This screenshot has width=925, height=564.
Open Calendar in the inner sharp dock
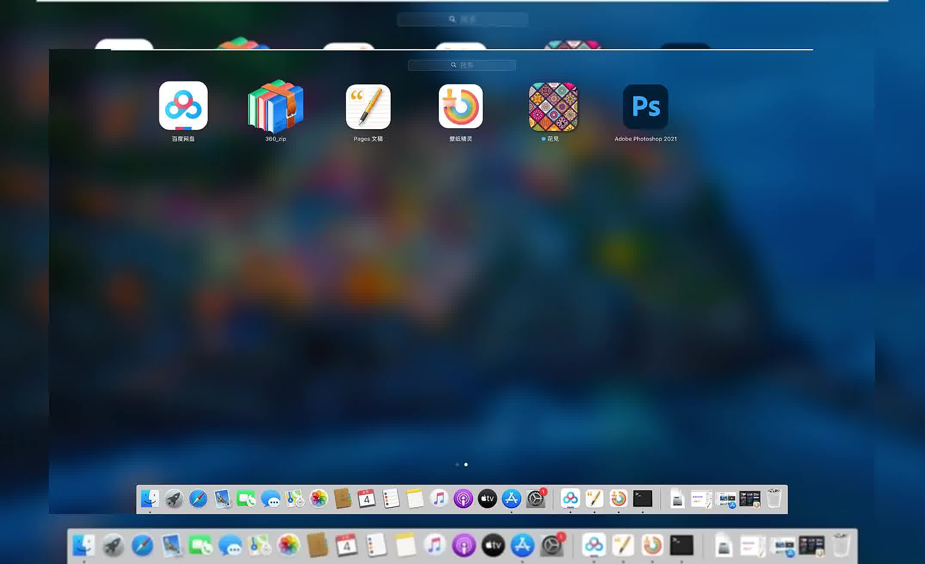click(x=367, y=499)
